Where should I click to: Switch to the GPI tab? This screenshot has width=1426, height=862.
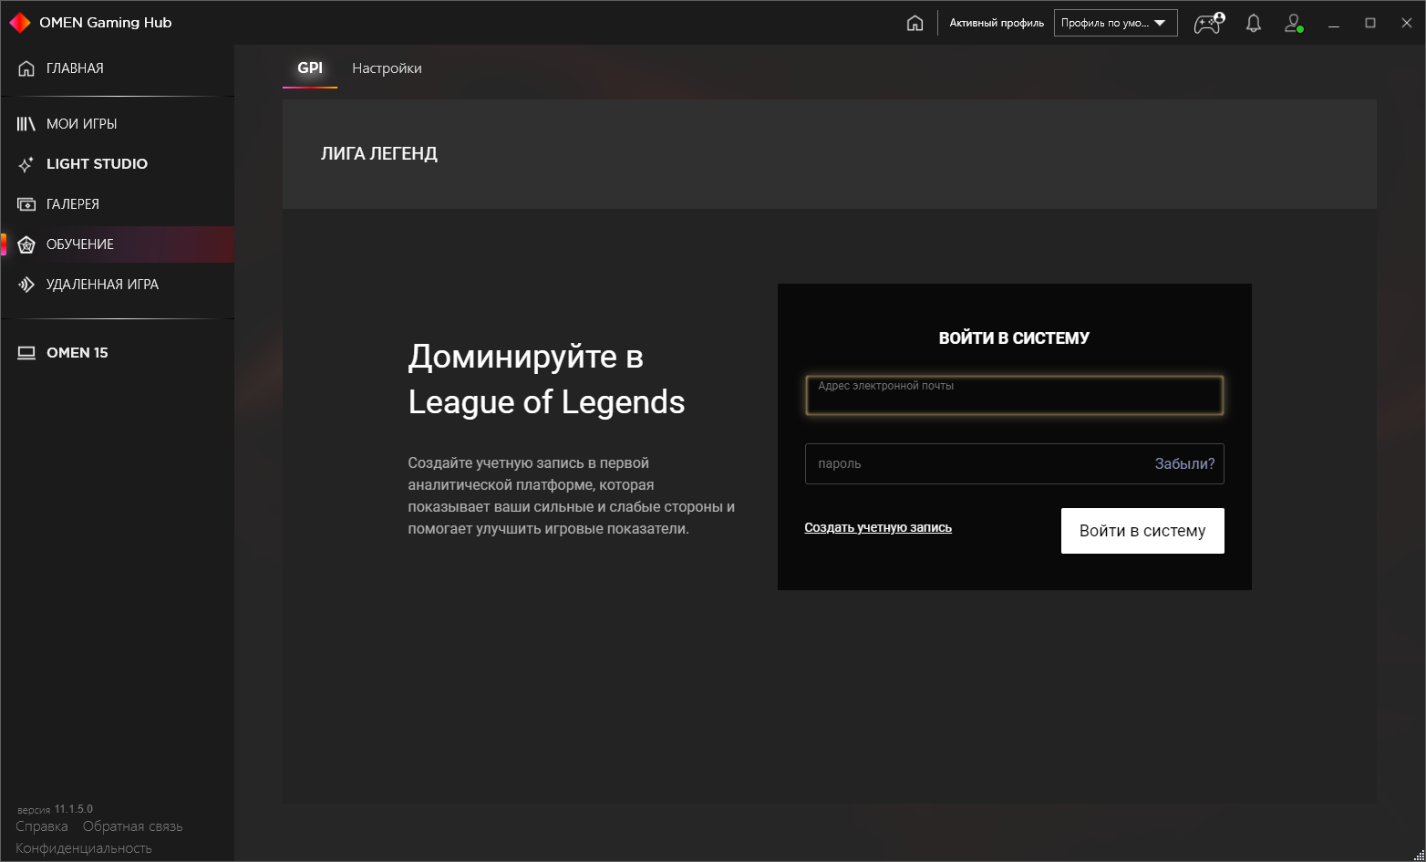click(x=310, y=68)
